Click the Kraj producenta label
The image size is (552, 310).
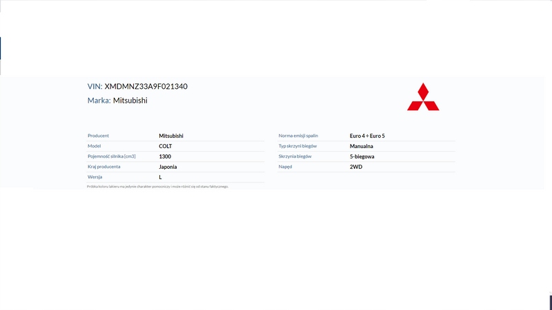tap(104, 167)
